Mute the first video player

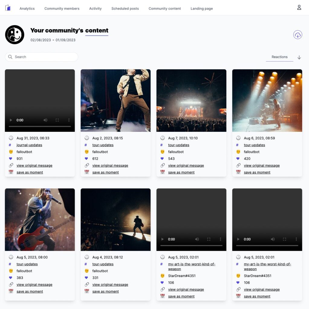coord(45,120)
